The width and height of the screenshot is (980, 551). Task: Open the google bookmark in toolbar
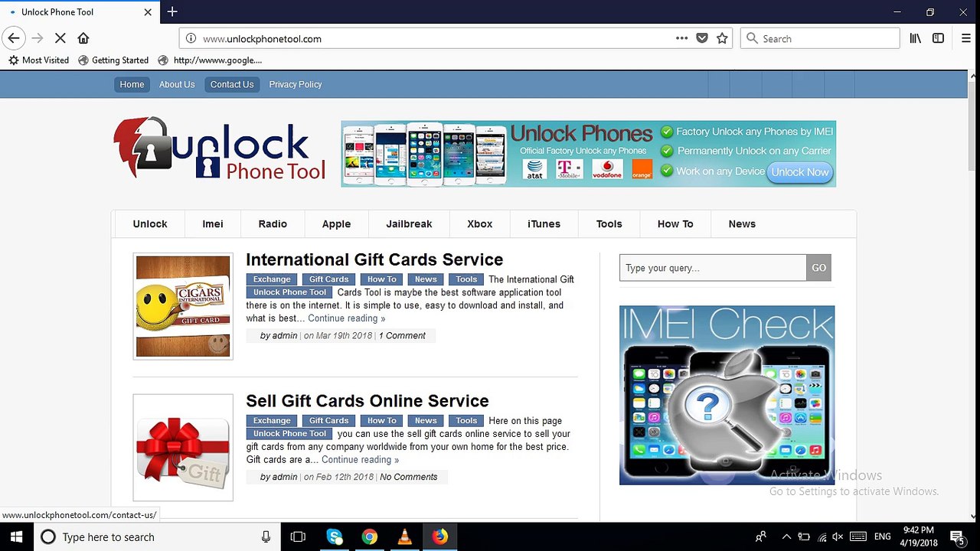210,60
